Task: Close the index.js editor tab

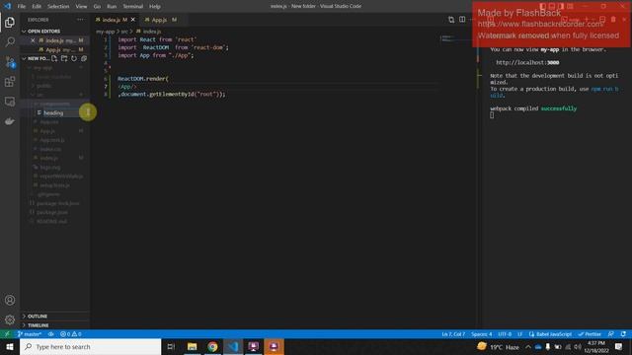Action: point(133,20)
